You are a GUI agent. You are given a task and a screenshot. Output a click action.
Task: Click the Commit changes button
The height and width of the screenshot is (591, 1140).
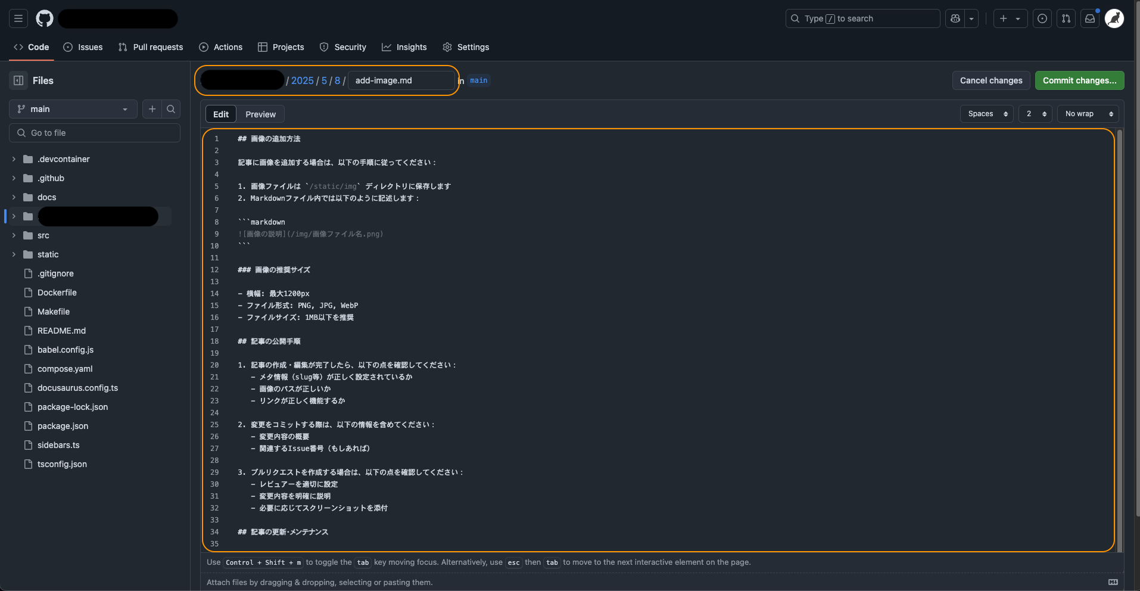coord(1079,80)
